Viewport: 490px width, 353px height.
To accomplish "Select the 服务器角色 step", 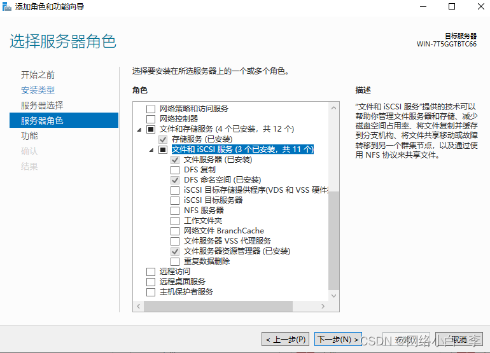I will [x=64, y=120].
